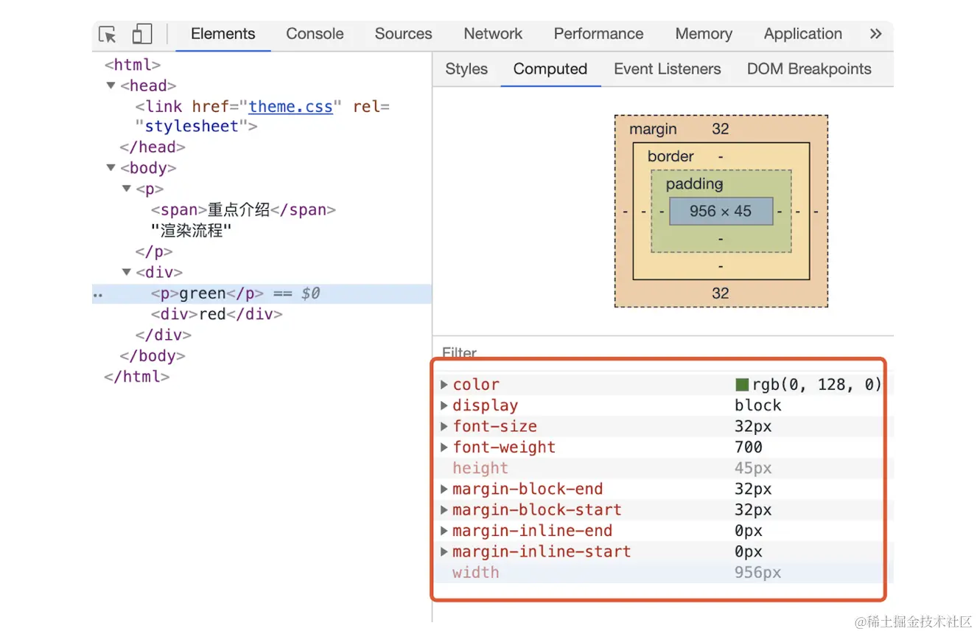Screen dimensions: 977x634
Task: Select the "渲染流程" text node
Action: click(x=192, y=231)
